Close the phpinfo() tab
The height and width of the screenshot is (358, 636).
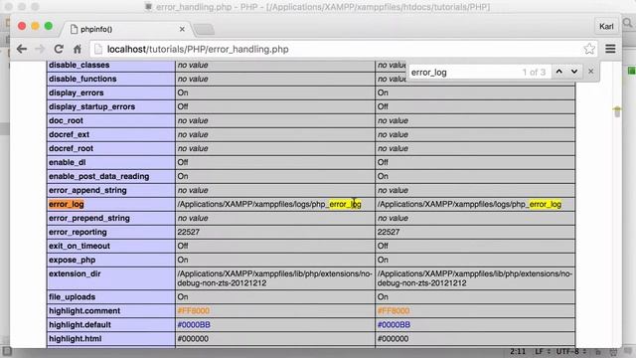[x=182, y=29]
